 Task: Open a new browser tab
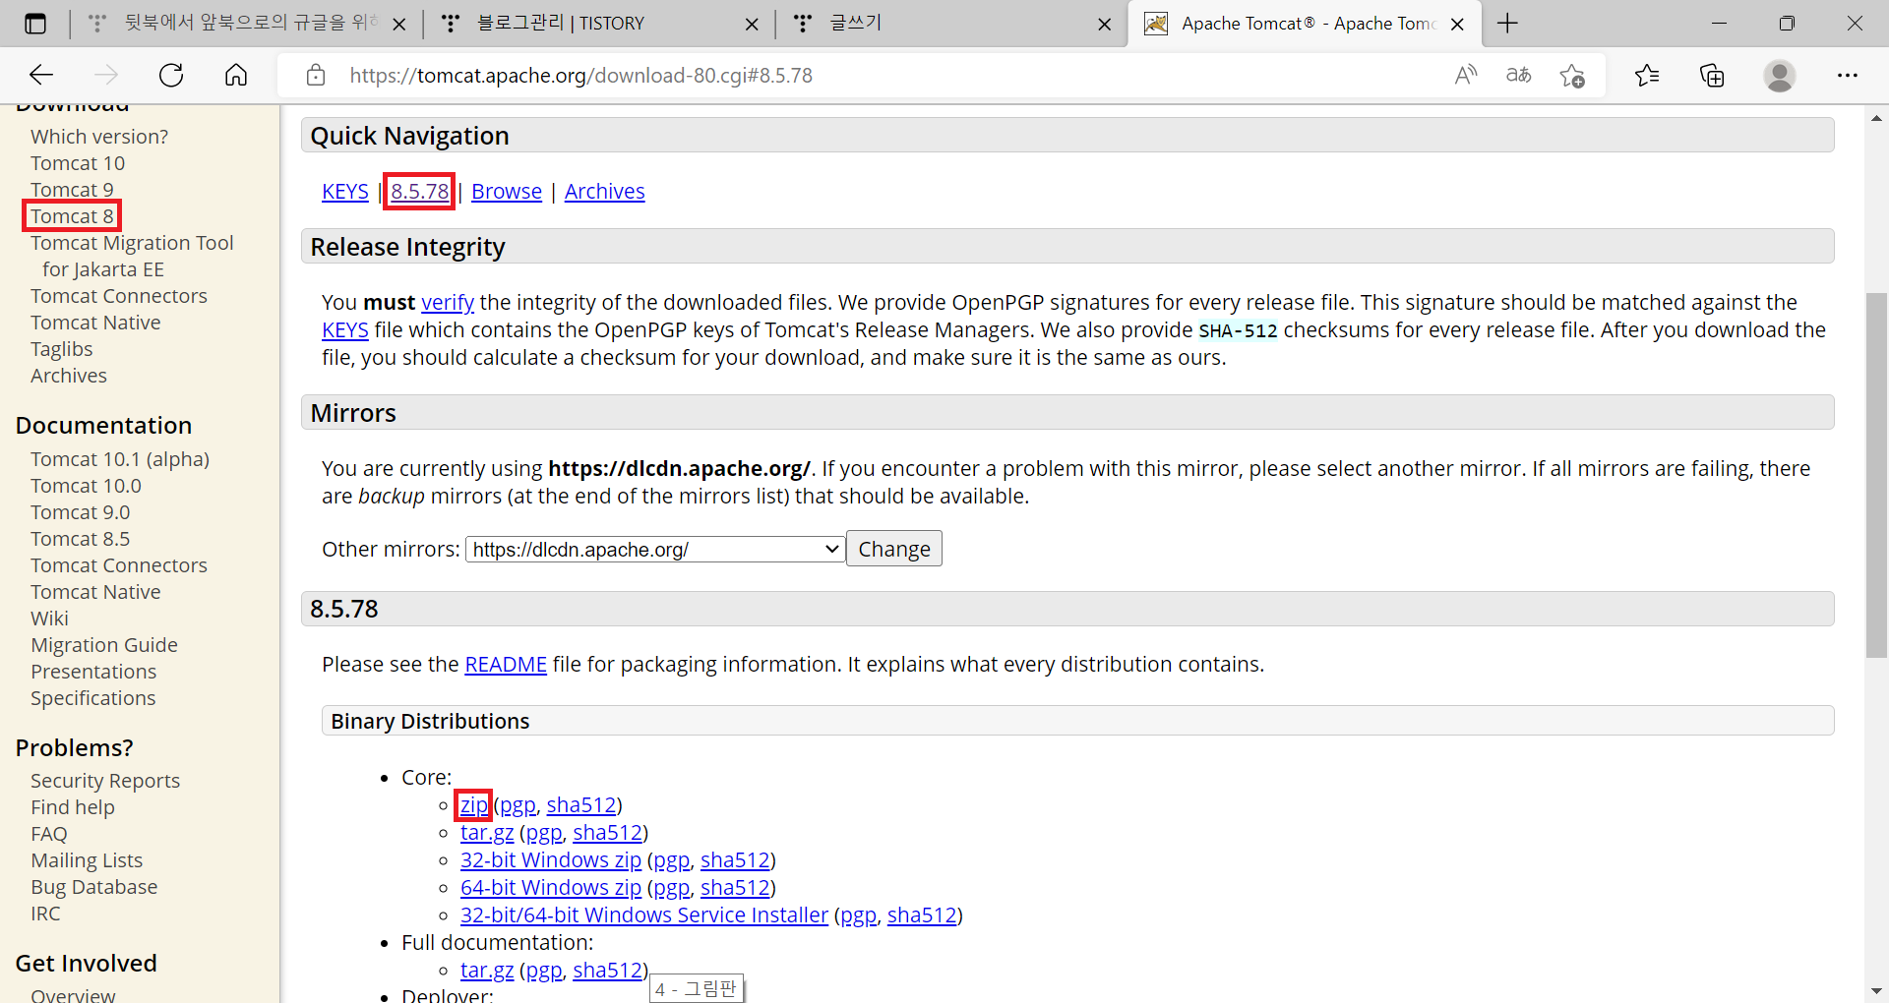point(1507,24)
